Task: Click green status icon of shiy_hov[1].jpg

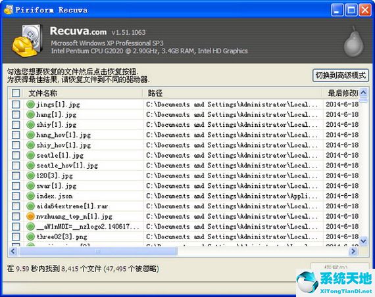Action: pyautogui.click(x=31, y=145)
